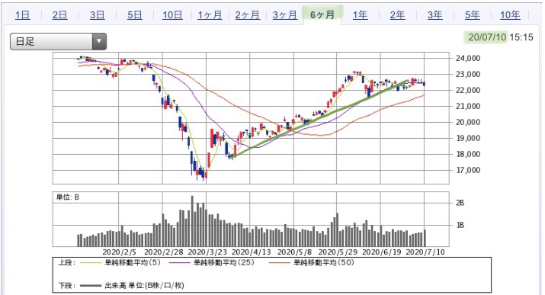The image size is (545, 295).
Task: Open the 3ヶ月 period view
Action: pos(284,15)
